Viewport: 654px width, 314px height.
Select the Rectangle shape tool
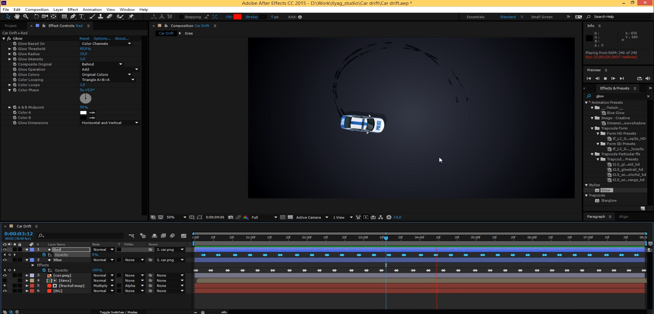click(64, 16)
